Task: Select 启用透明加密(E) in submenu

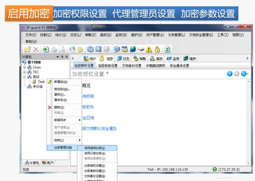Action: (x=97, y=148)
